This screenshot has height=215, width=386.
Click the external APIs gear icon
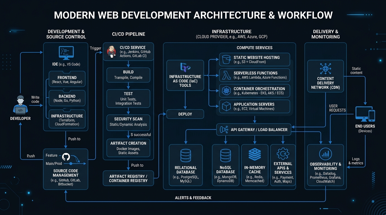tap(283, 154)
